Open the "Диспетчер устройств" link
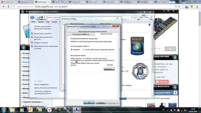The width and height of the screenshot is (201, 113). pos(43,34)
